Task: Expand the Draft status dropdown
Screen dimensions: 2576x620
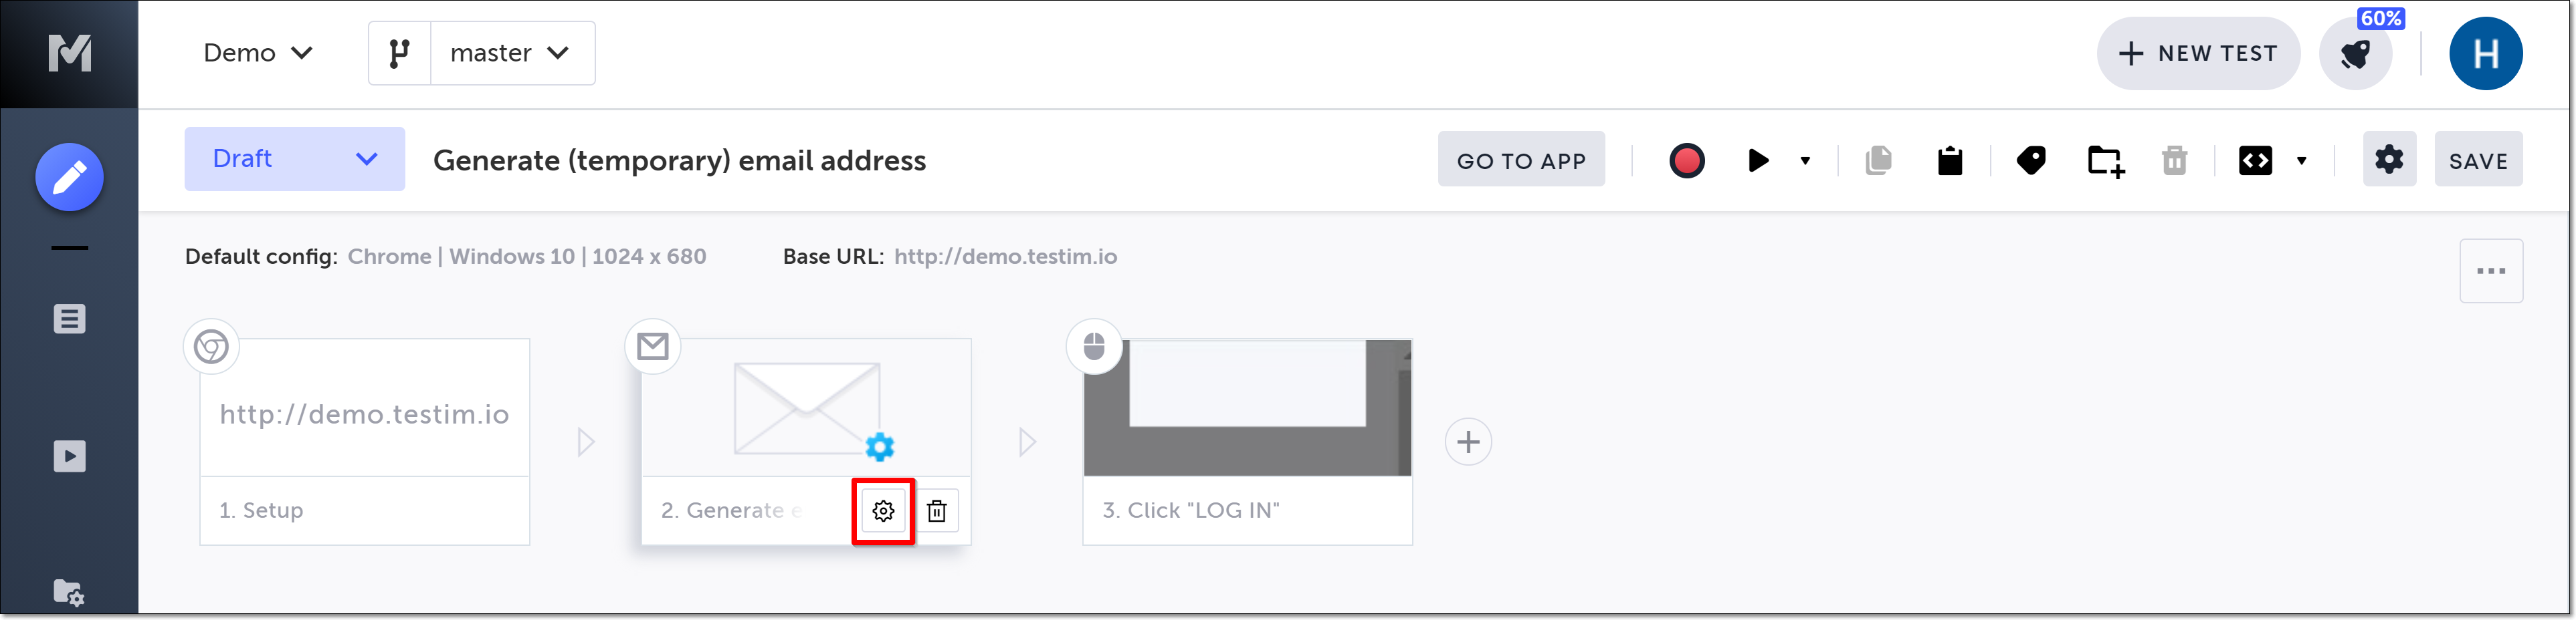Action: tap(294, 160)
